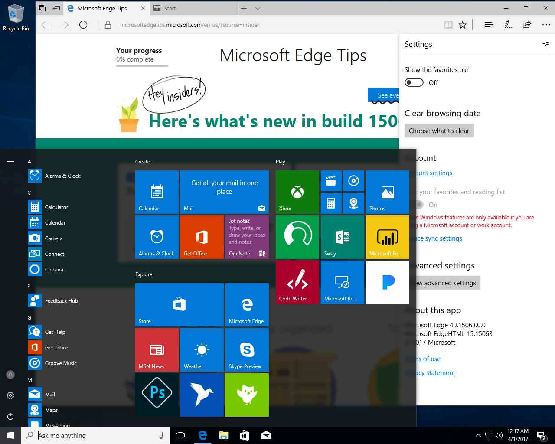Screen dimensions: 555x444
Task: Open the Pandora tile
Action: 388,282
